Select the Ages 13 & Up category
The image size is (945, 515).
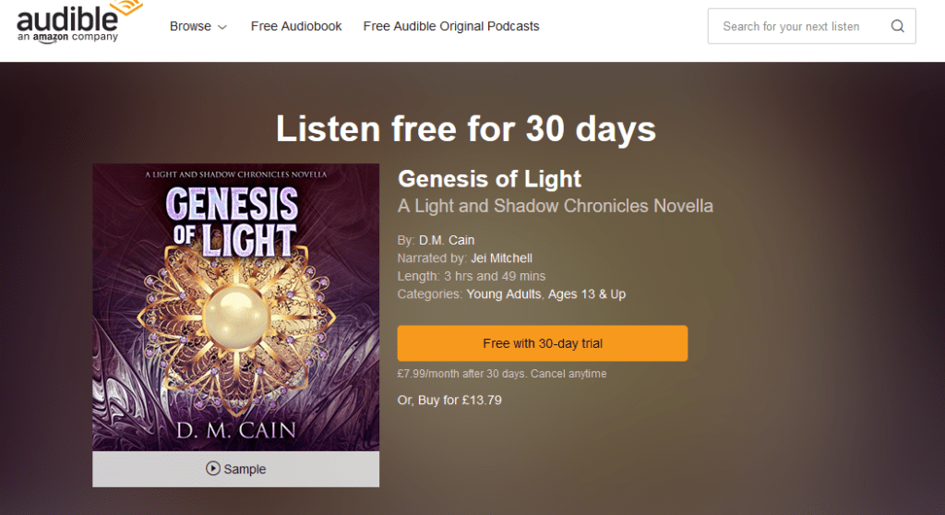click(586, 294)
